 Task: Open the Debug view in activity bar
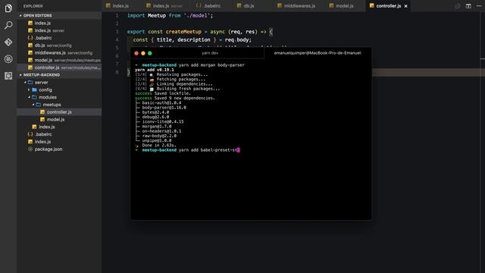click(8, 59)
